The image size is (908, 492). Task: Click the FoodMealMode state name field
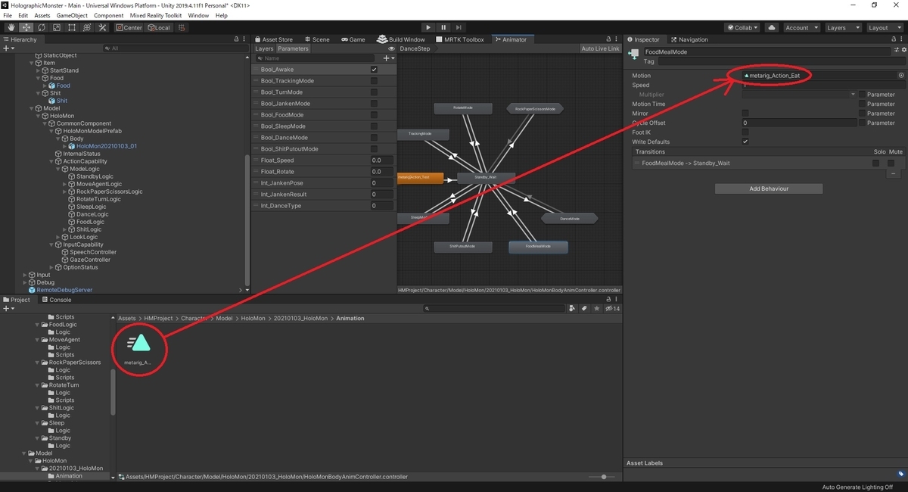tap(767, 51)
